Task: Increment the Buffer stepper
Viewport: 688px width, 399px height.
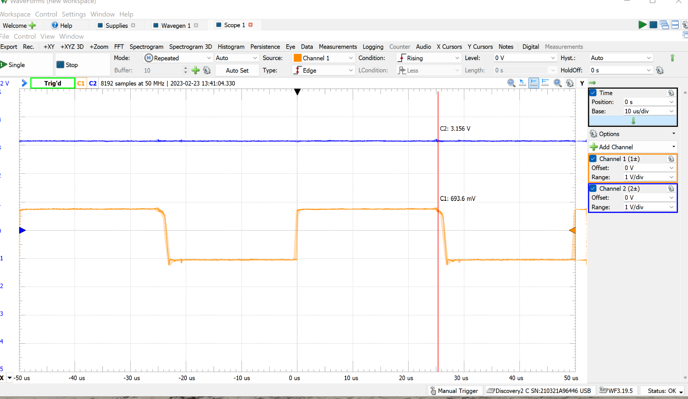Action: [x=185, y=68]
